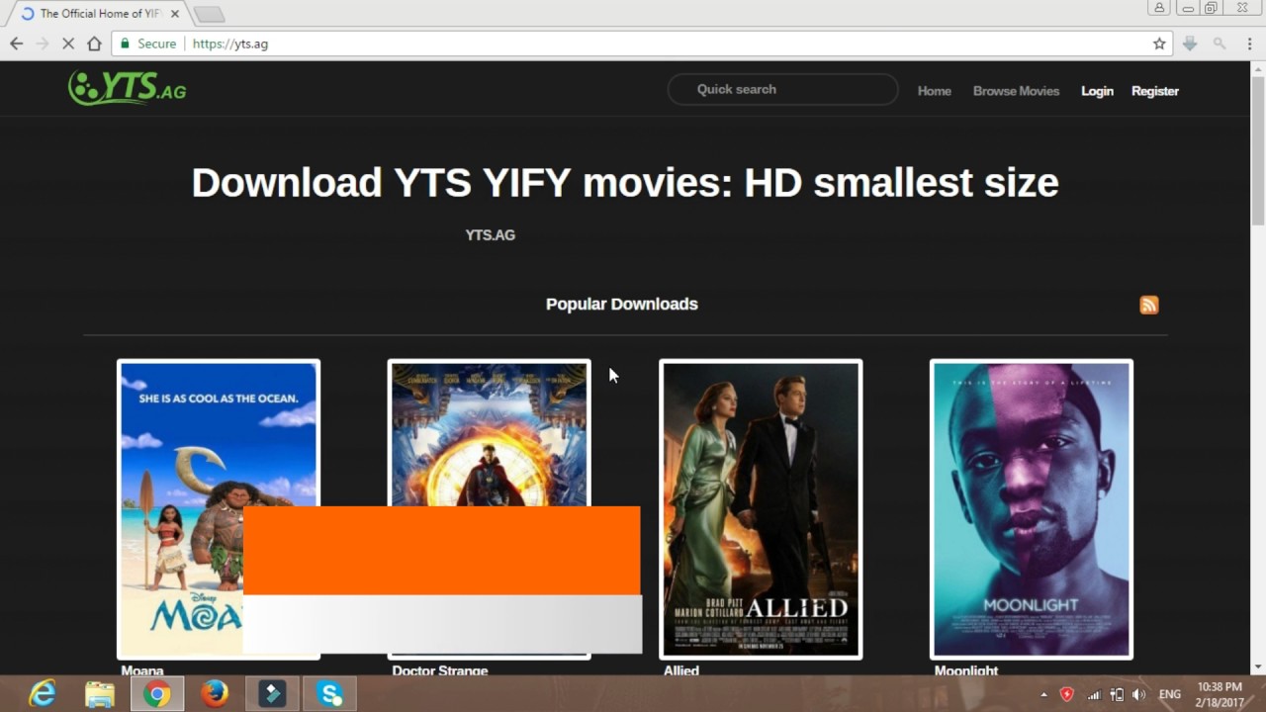
Task: Open the RSS feed icon
Action: [x=1148, y=305]
